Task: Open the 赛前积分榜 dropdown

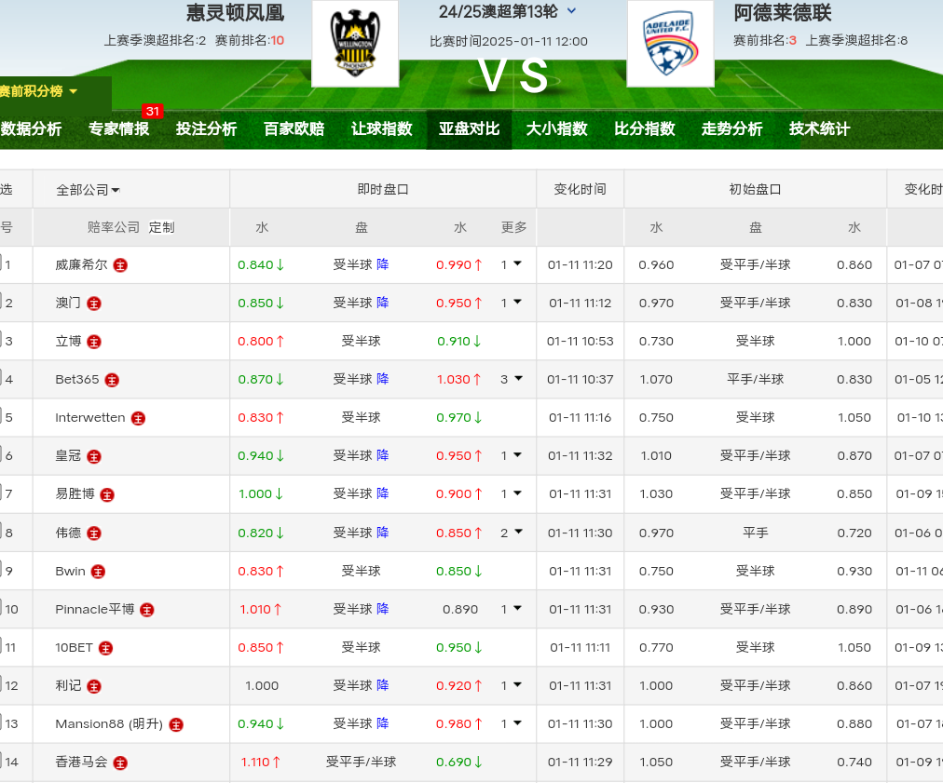Action: click(x=38, y=91)
